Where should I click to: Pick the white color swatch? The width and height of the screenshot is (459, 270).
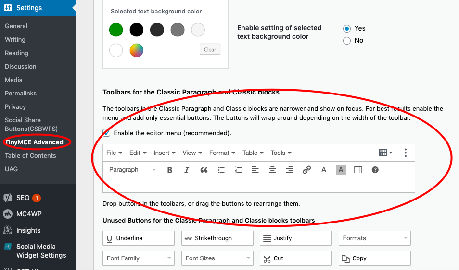116,50
